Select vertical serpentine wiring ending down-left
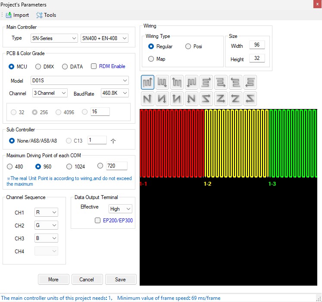Screen dimensions: 322x302 point(191,82)
